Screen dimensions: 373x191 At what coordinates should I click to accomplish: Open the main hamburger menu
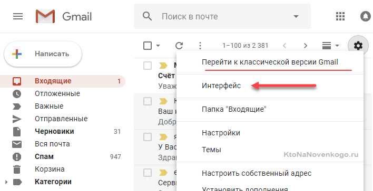(x=18, y=17)
